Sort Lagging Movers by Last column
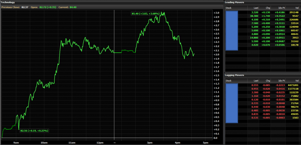The image size is (301, 145). coord(255,81)
